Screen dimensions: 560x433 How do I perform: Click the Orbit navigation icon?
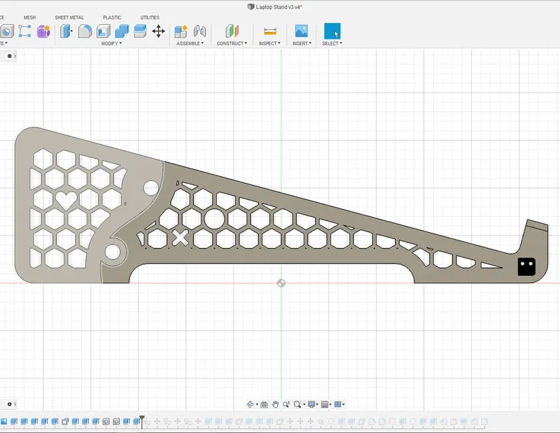[250, 405]
